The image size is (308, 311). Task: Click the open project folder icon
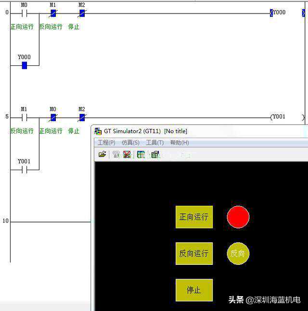[102, 154]
